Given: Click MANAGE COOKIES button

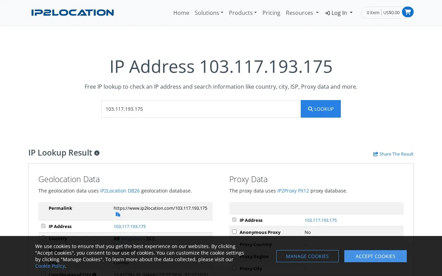Looking at the screenshot, I should tap(307, 256).
